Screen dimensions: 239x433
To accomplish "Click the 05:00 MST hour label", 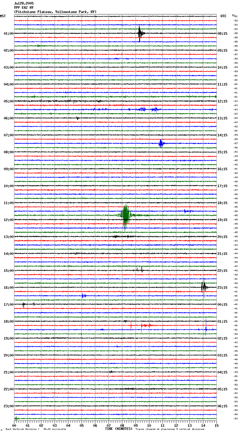I will pos(9,101).
